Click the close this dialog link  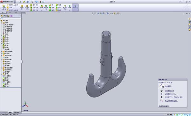coord(164,106)
